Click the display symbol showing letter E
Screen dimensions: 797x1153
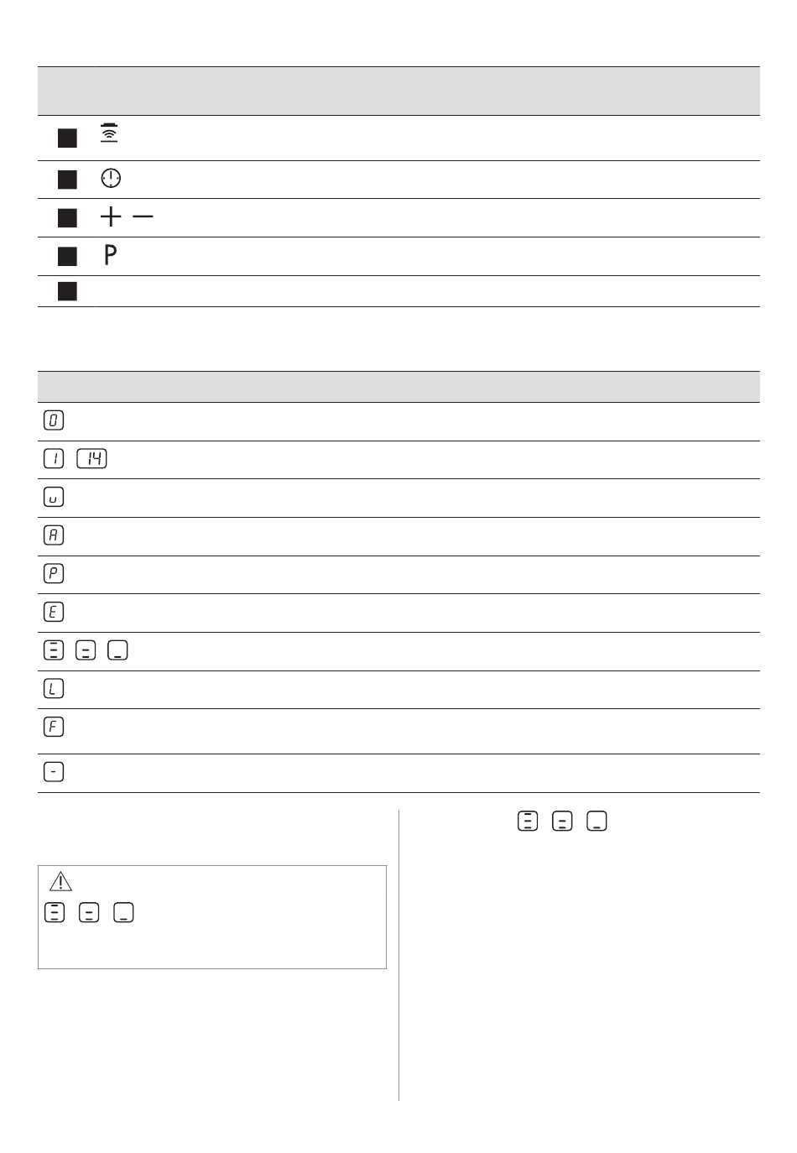click(x=54, y=612)
